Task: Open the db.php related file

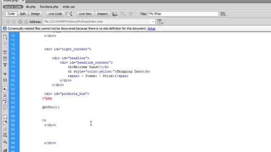Action: [30, 7]
